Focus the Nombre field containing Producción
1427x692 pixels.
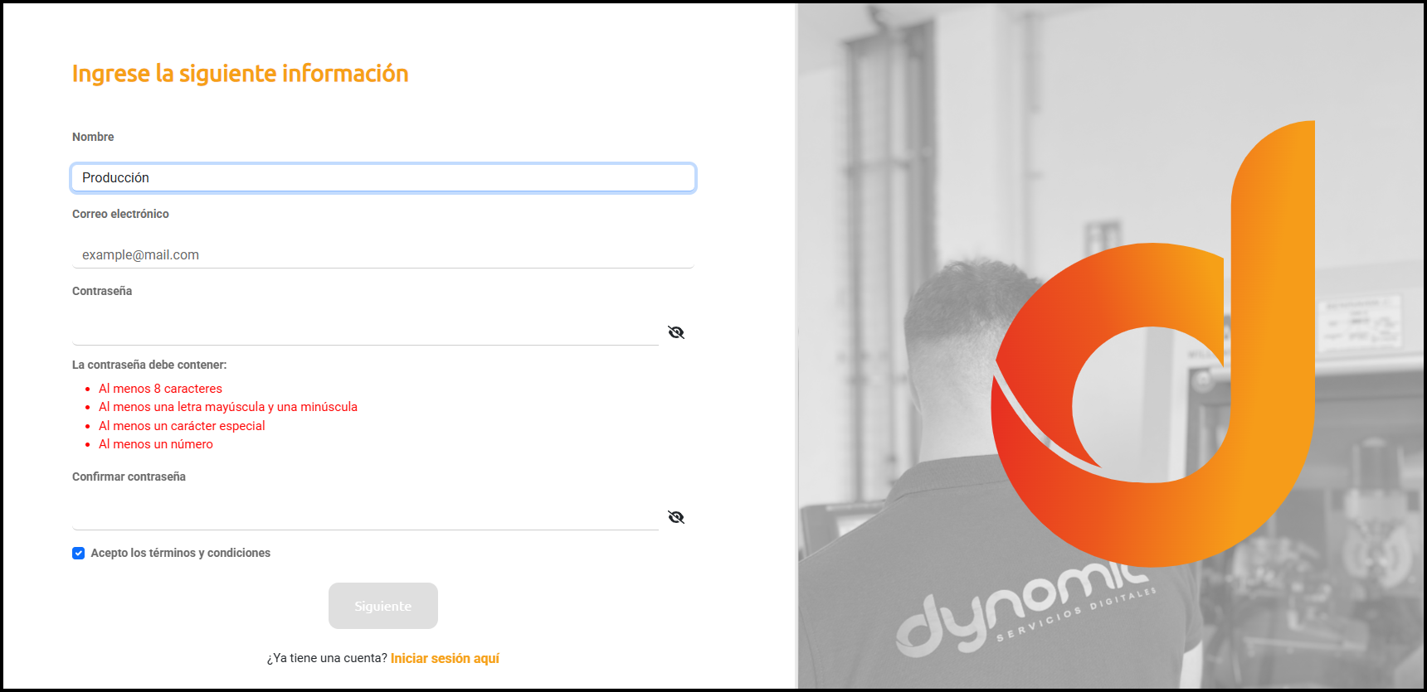coord(383,177)
